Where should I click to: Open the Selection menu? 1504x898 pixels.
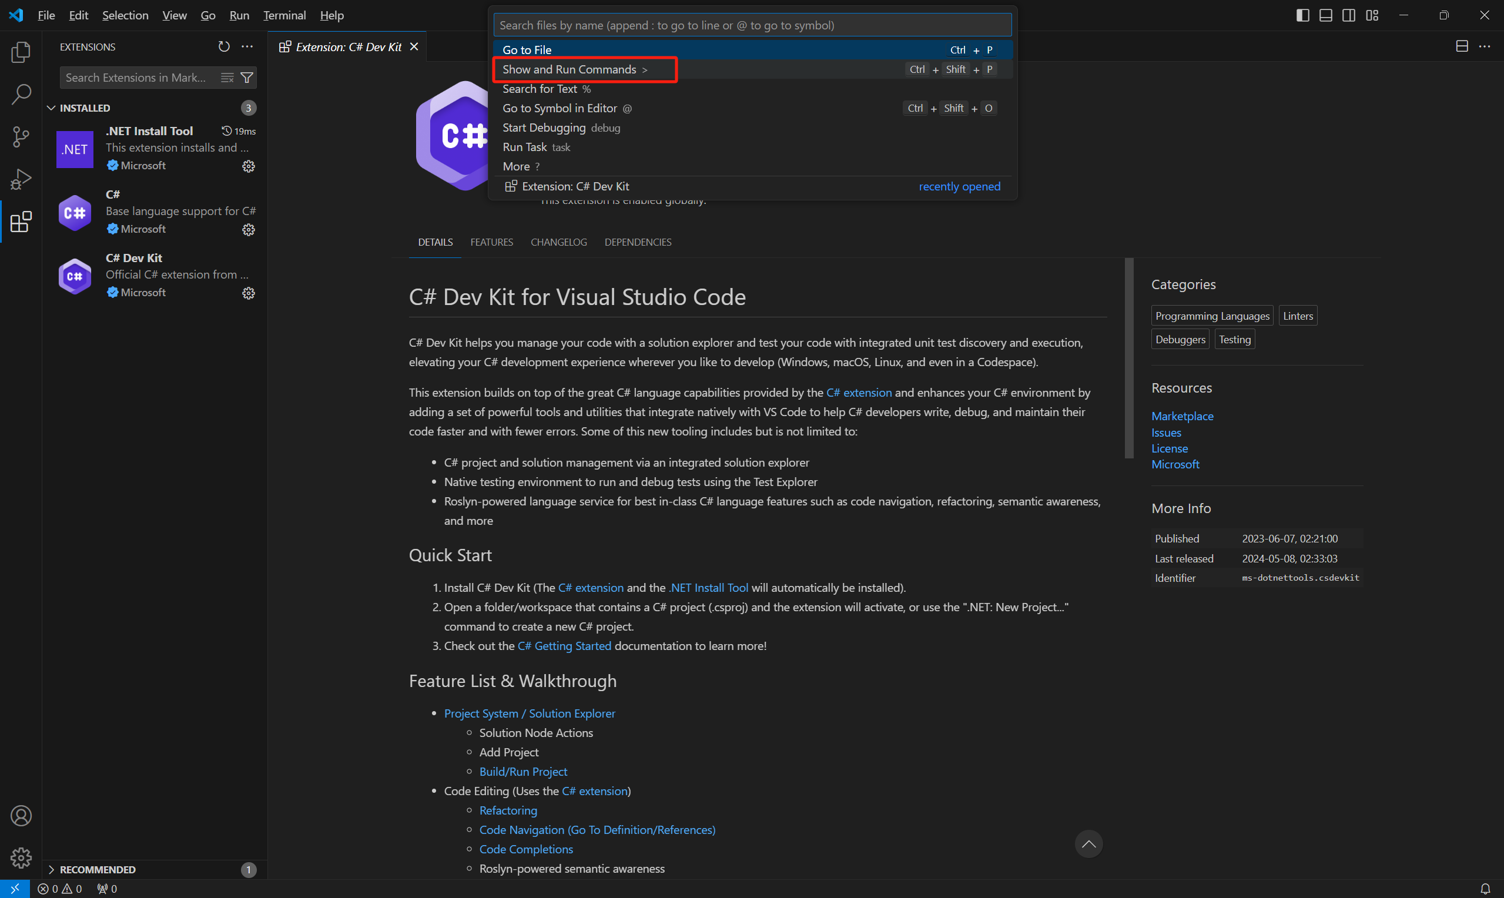[x=125, y=15]
